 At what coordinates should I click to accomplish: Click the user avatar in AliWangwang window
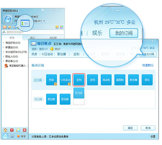coord(8,19)
